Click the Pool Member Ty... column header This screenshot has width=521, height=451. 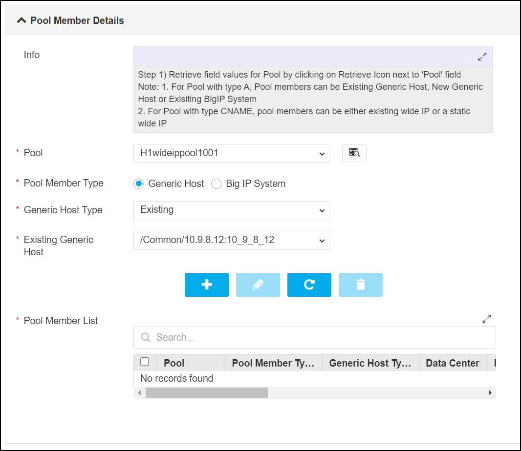[x=273, y=363]
